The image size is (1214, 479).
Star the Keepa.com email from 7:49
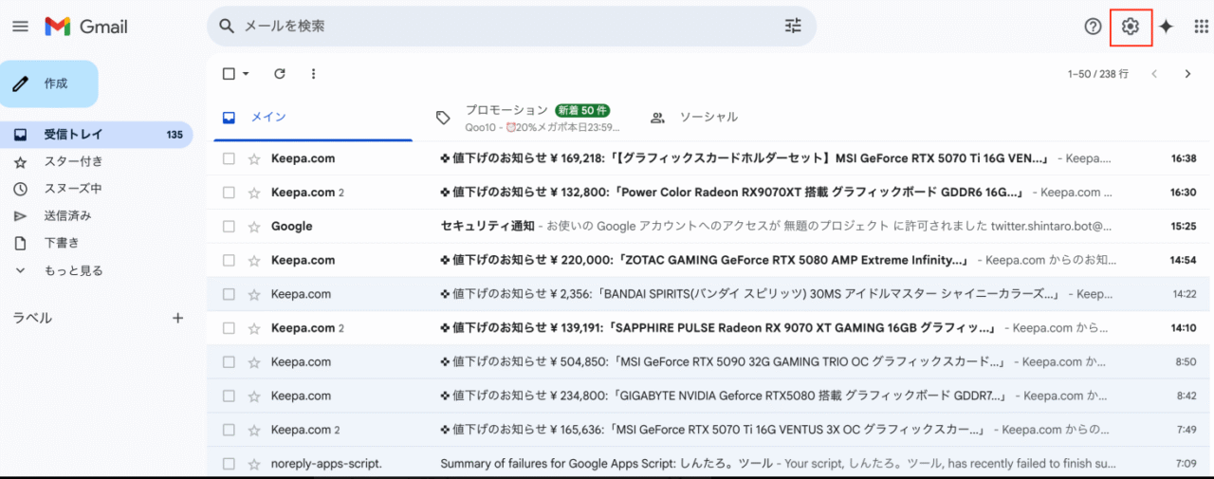coord(253,430)
